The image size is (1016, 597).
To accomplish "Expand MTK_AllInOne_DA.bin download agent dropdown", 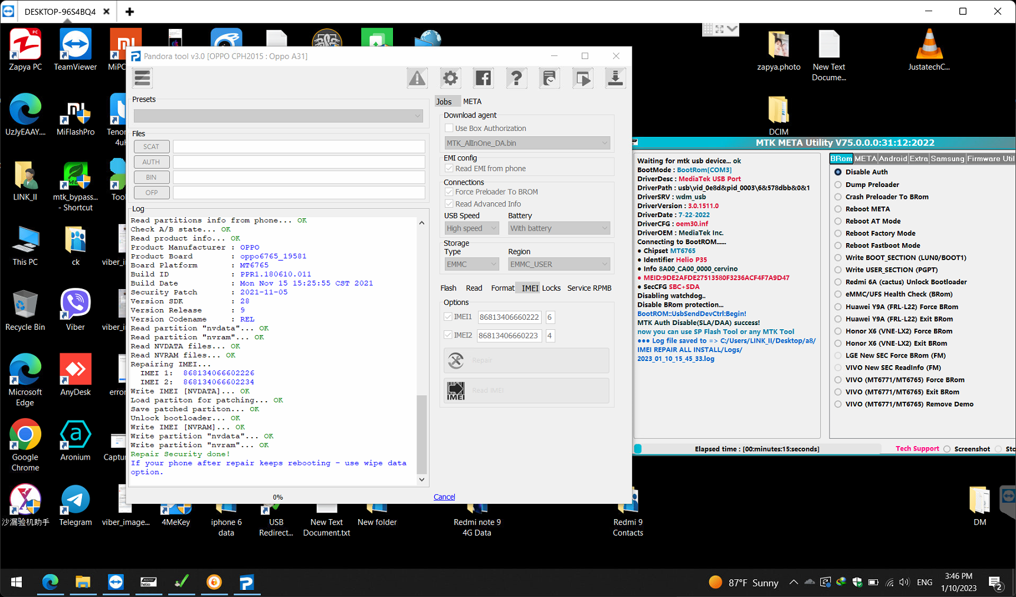I will 527,143.
